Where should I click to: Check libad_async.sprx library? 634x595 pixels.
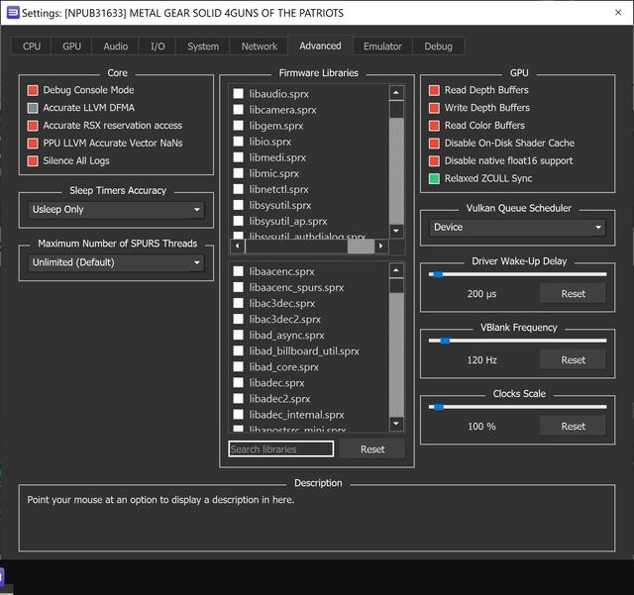pyautogui.click(x=238, y=335)
